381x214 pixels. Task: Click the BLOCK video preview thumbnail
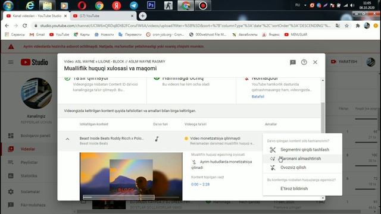tap(131, 176)
